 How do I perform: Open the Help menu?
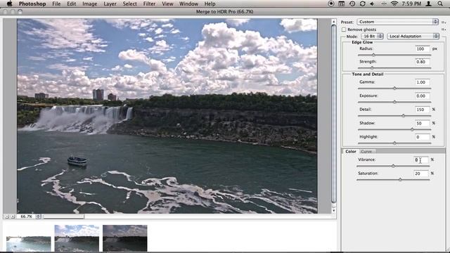tap(210, 4)
